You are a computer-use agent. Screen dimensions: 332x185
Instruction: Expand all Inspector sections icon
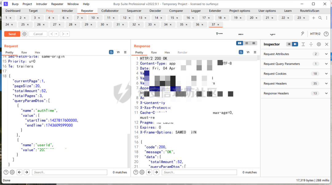[303, 44]
